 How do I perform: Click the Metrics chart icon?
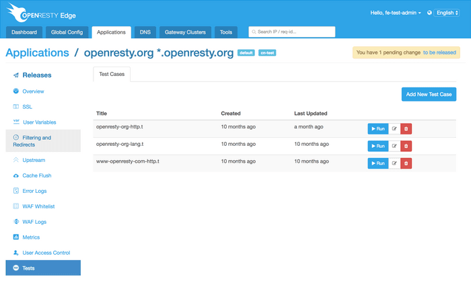tap(16, 237)
